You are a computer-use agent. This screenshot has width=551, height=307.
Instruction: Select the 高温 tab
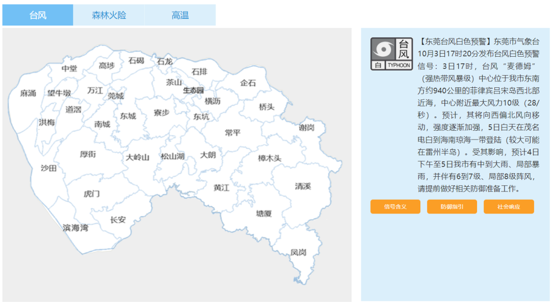pos(180,15)
